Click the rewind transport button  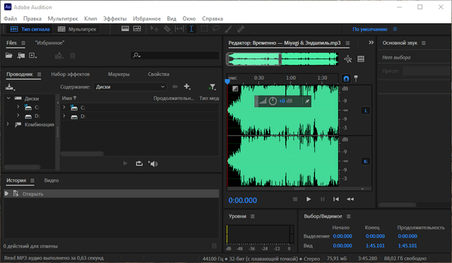pos(350,199)
